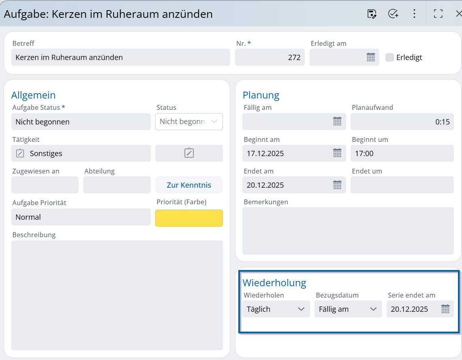Click into the Betreff text field

tap(121, 57)
